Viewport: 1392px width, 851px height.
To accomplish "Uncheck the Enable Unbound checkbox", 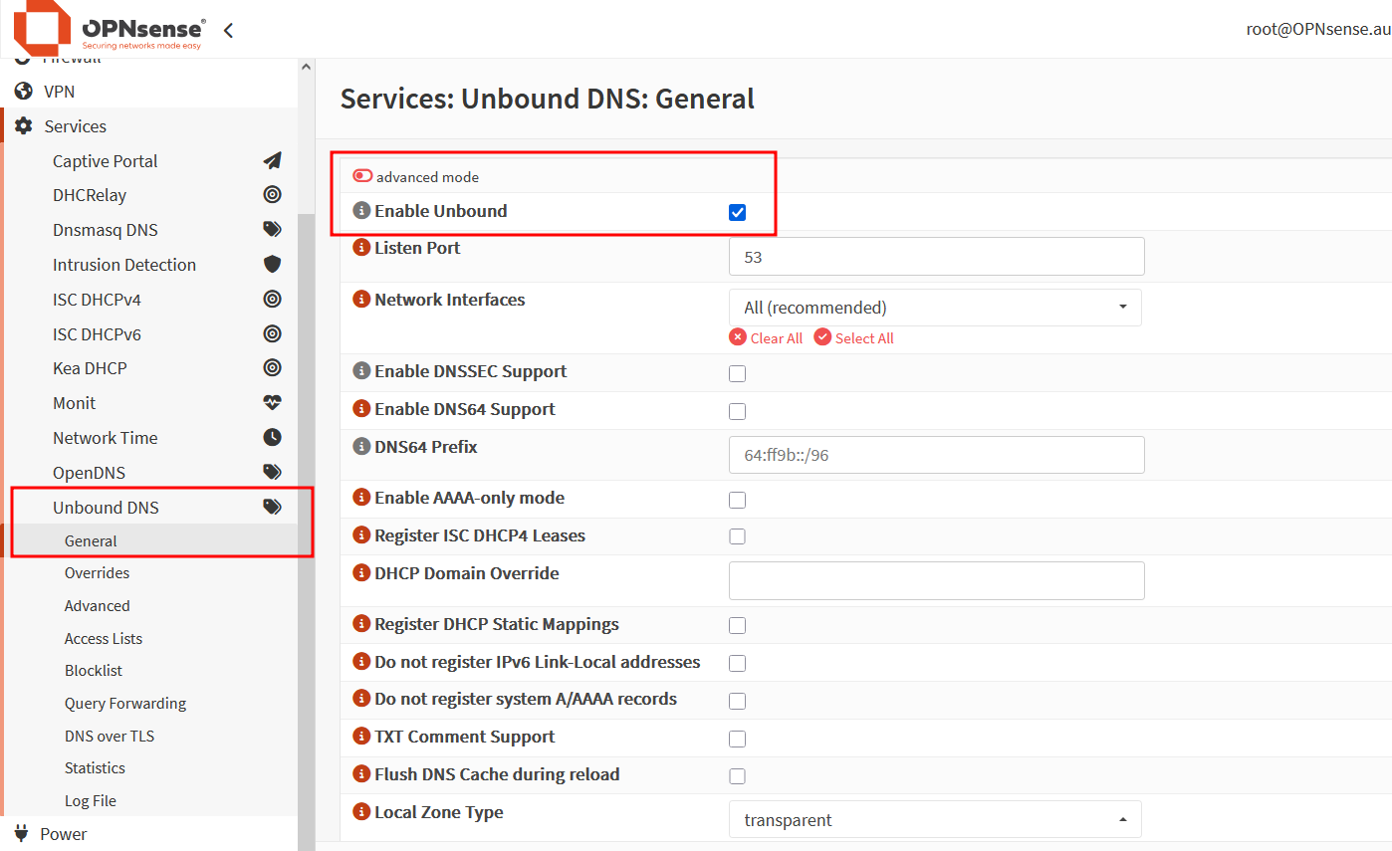I will pos(738,212).
